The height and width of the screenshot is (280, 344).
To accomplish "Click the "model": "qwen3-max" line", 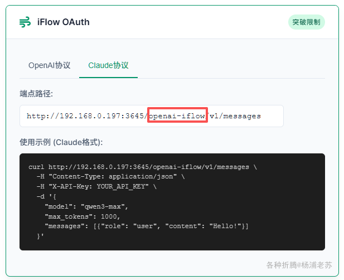I will pos(86,206).
